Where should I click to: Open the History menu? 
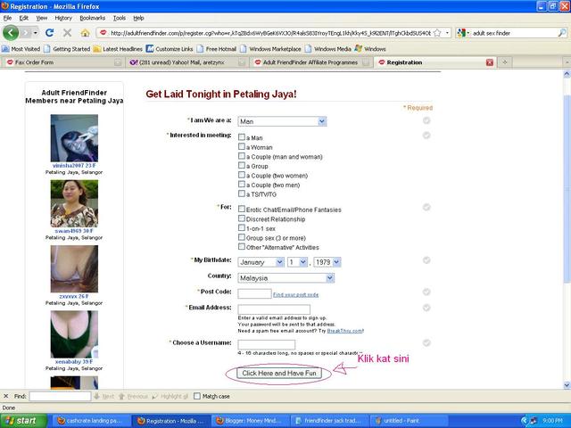(63, 18)
